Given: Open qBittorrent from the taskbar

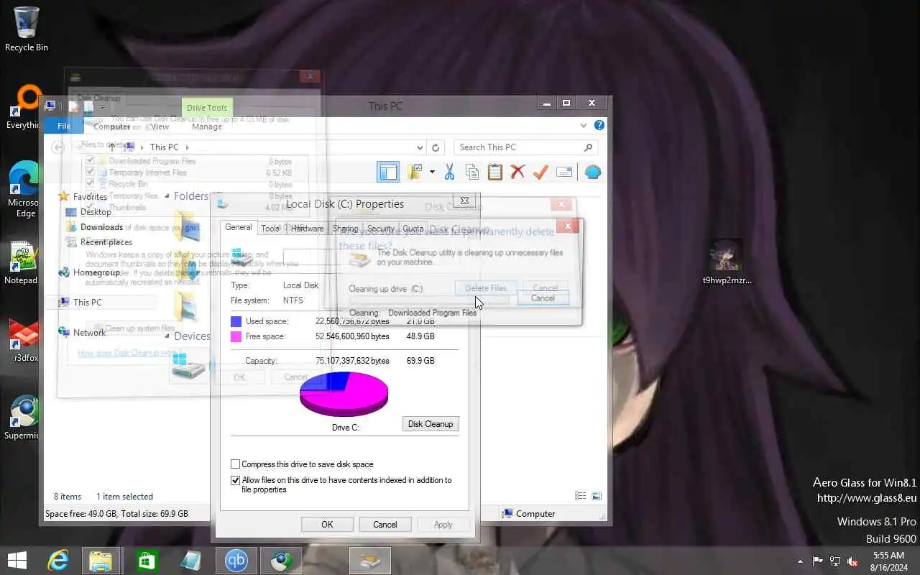Looking at the screenshot, I should (x=236, y=561).
